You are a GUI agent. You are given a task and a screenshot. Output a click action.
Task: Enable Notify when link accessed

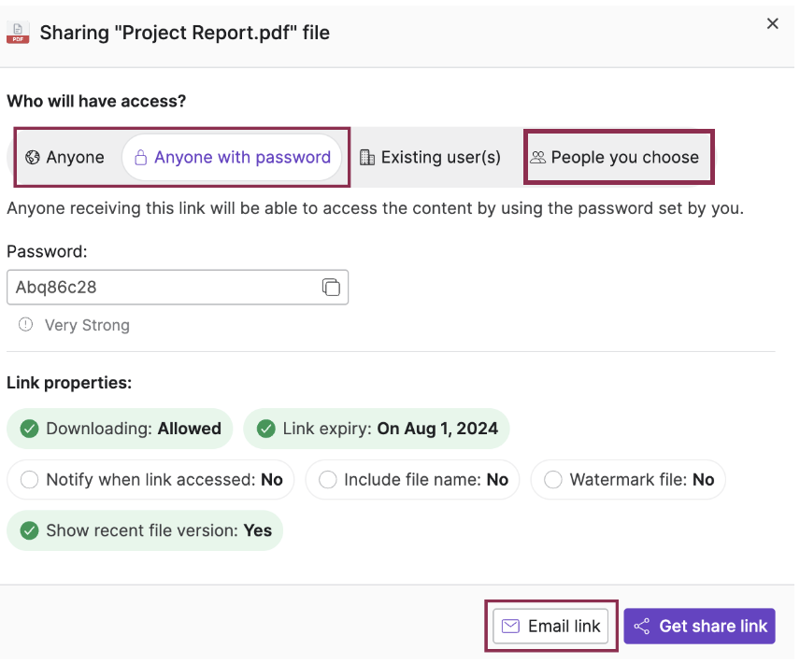[150, 480]
